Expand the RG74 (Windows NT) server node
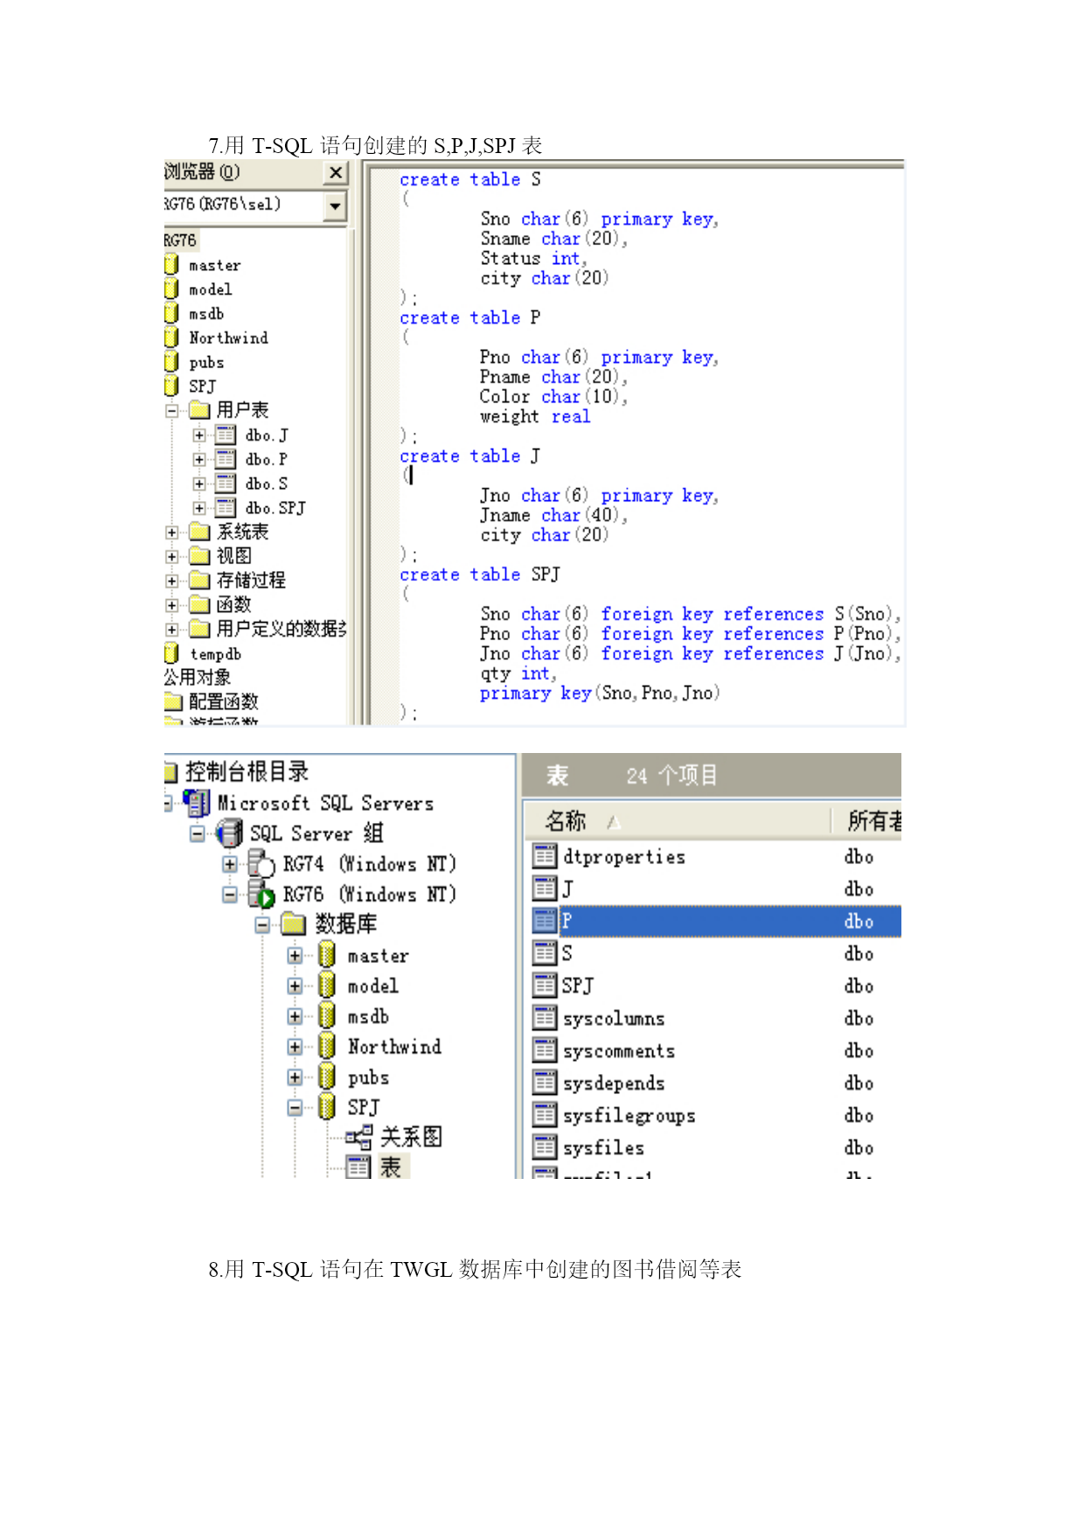This screenshot has width=1085, height=1534. [x=230, y=864]
